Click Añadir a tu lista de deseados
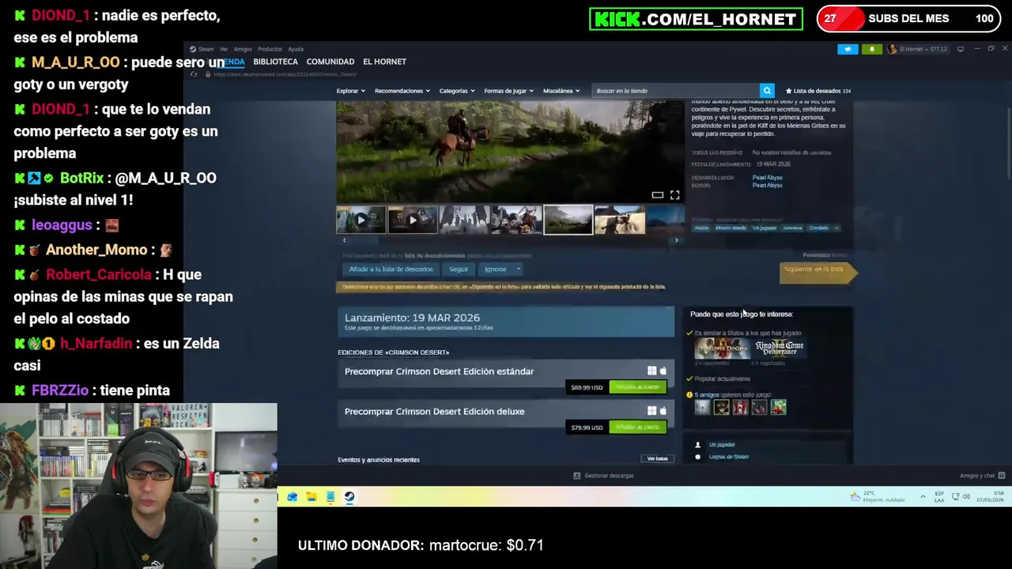 (391, 269)
